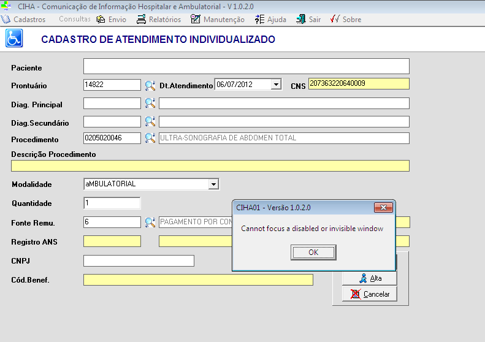485x342 pixels.
Task: Click the magnifier icon beside Fonte Remu. field
Action: click(x=150, y=222)
